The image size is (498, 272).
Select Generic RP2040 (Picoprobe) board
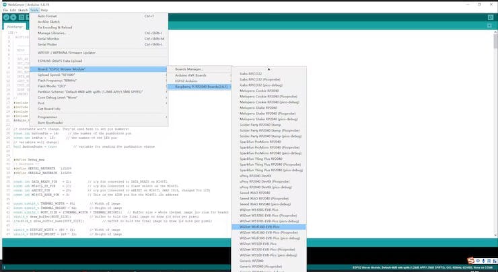click(269, 267)
